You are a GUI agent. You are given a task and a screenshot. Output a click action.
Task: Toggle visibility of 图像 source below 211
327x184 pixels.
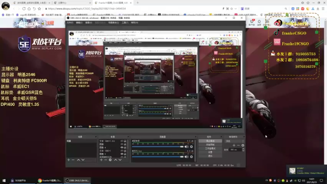tap(122, 144)
